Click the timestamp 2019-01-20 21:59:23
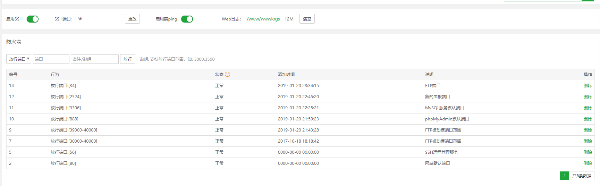The height and width of the screenshot is (186, 600). (x=298, y=119)
